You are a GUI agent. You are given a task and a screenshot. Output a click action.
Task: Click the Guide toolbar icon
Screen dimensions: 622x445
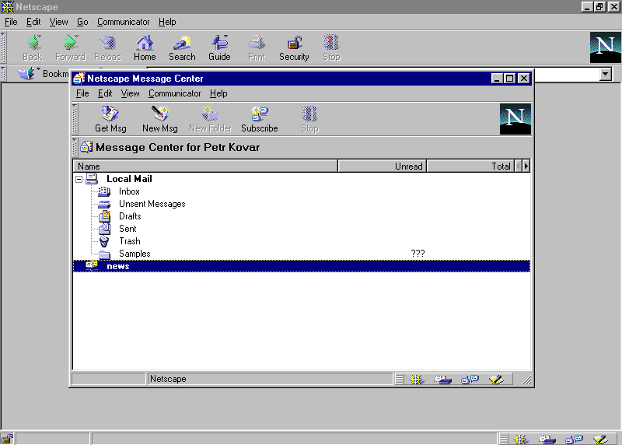(x=219, y=47)
